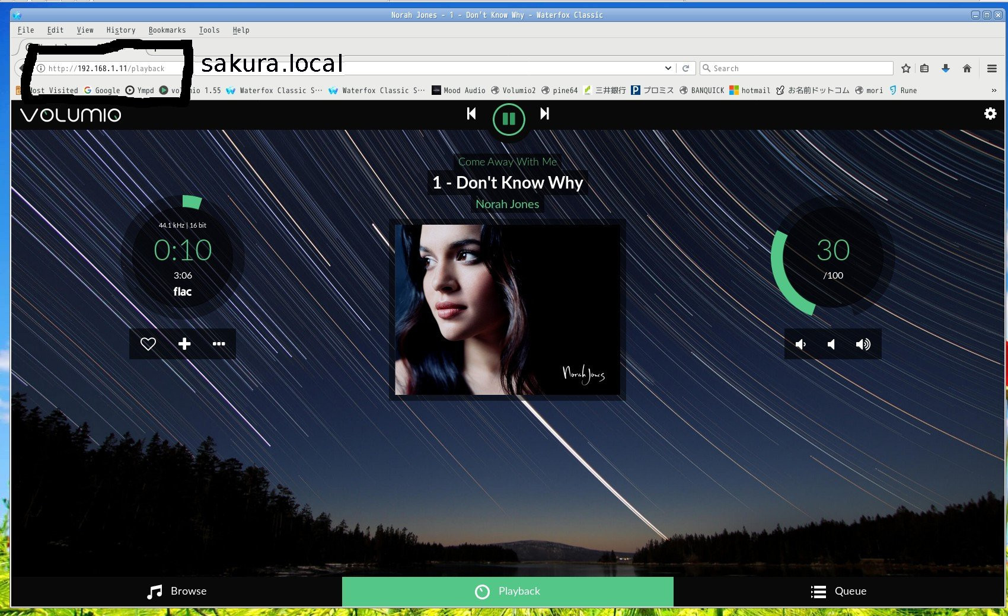Viewport: 1008px width, 616px height.
Task: Skip to the previous track
Action: click(x=471, y=114)
